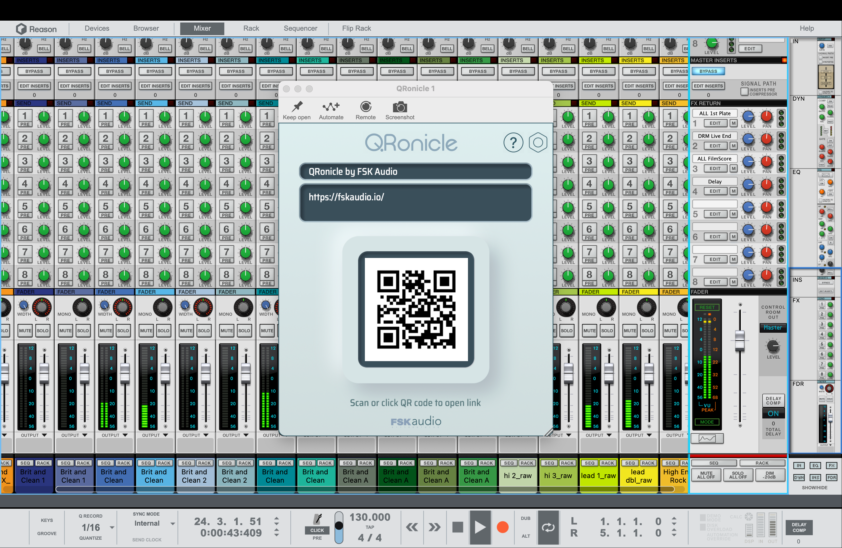Viewport: 842px width, 548px height.
Task: Open the Help menu
Action: click(806, 28)
